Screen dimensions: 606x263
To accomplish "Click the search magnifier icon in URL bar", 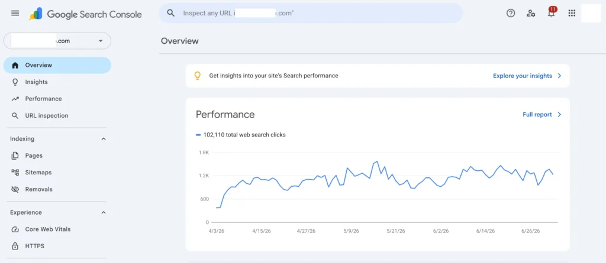I will pyautogui.click(x=171, y=13).
